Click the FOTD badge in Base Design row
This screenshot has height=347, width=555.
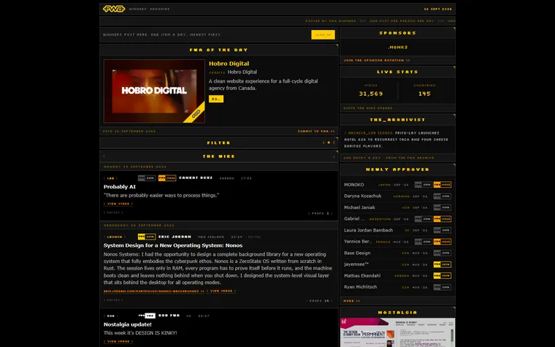443,253
